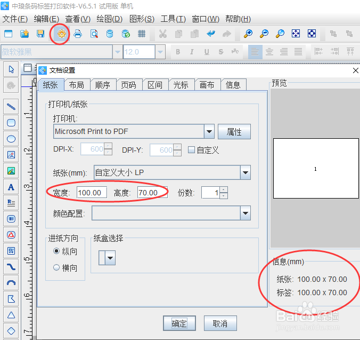Click the Cut scissors icon
Viewport: 360px width, 340px height.
(163, 34)
